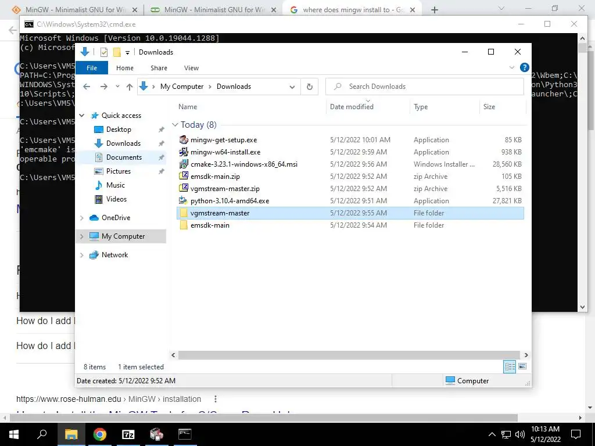Open File Explorer from the taskbar
595x446 pixels.
pyautogui.click(x=71, y=434)
